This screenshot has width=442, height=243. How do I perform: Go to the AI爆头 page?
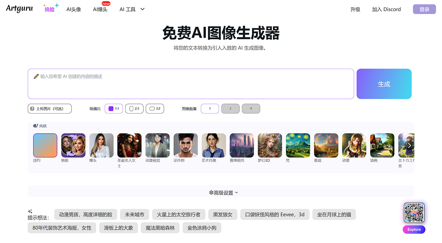pyautogui.click(x=100, y=9)
